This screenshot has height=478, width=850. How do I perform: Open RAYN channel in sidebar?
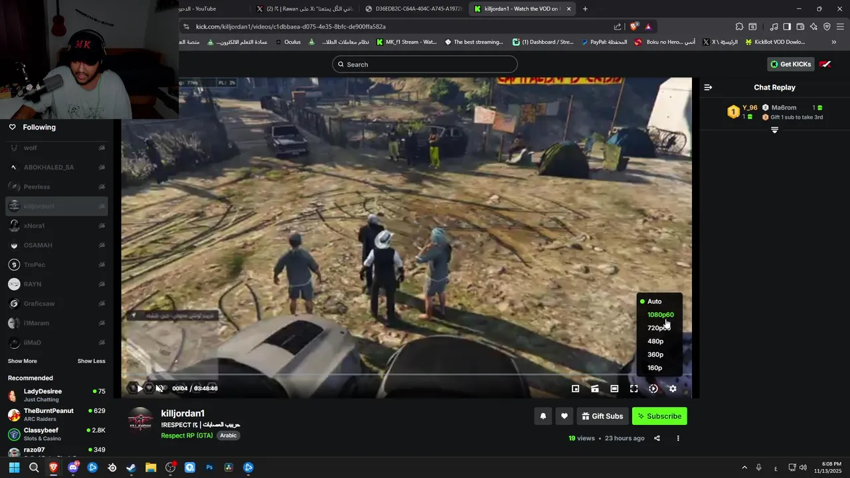click(x=56, y=284)
